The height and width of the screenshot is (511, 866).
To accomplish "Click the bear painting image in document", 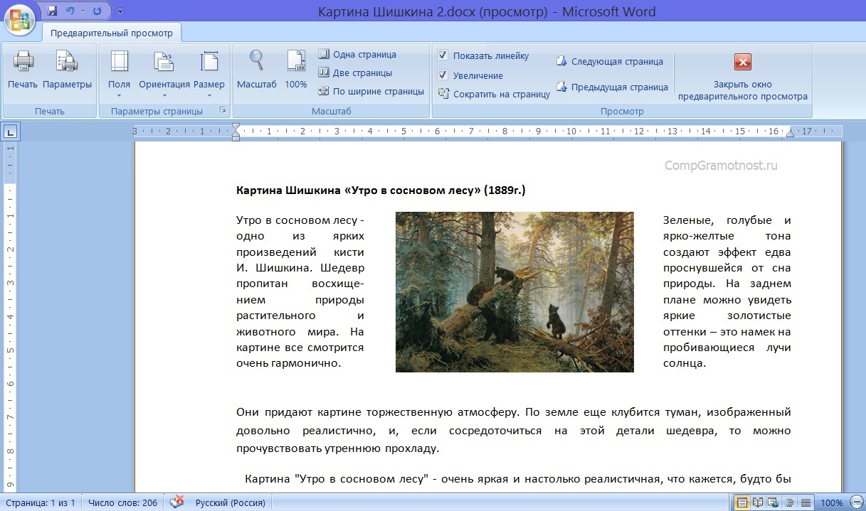I will pyautogui.click(x=514, y=291).
